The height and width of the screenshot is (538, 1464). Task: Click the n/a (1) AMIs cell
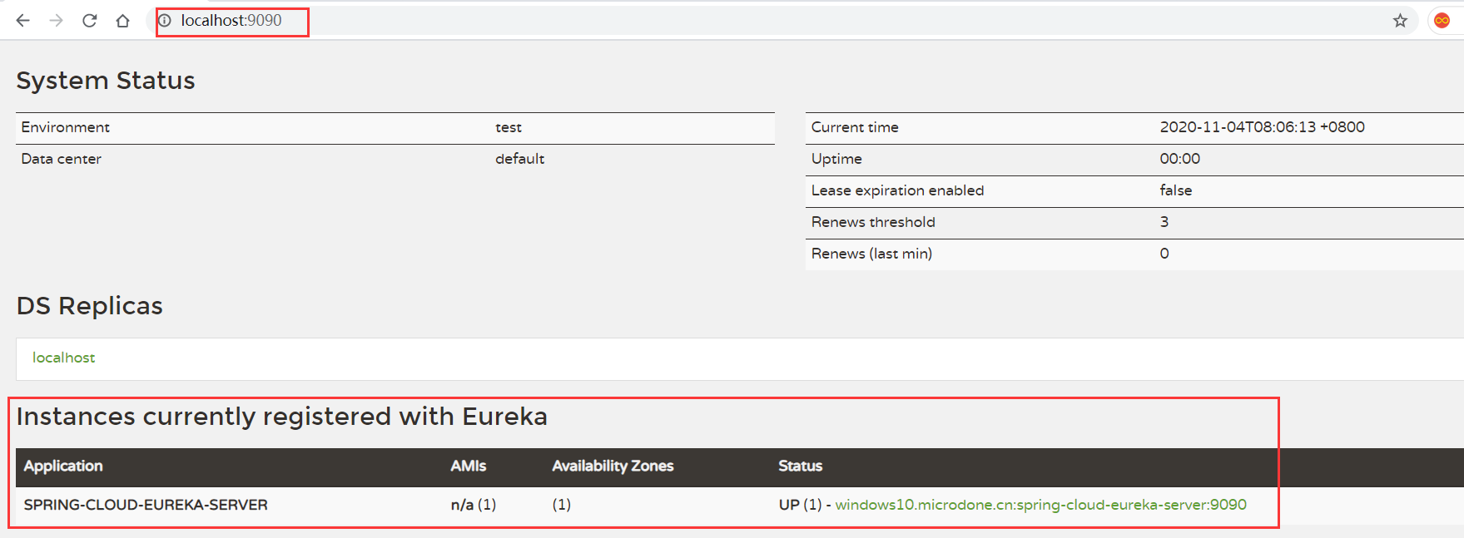pyautogui.click(x=474, y=505)
